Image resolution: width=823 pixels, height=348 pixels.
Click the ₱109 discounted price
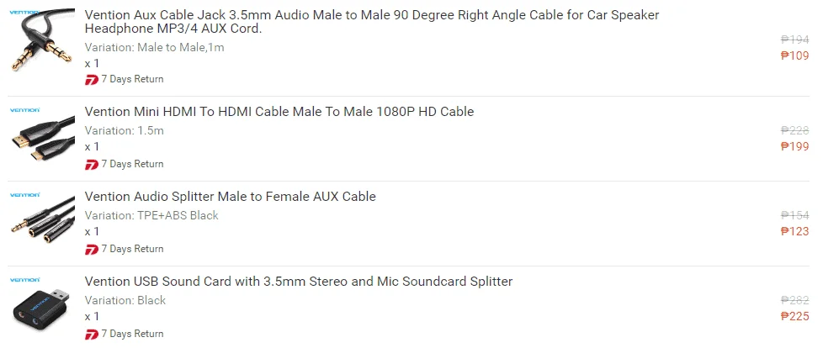794,55
